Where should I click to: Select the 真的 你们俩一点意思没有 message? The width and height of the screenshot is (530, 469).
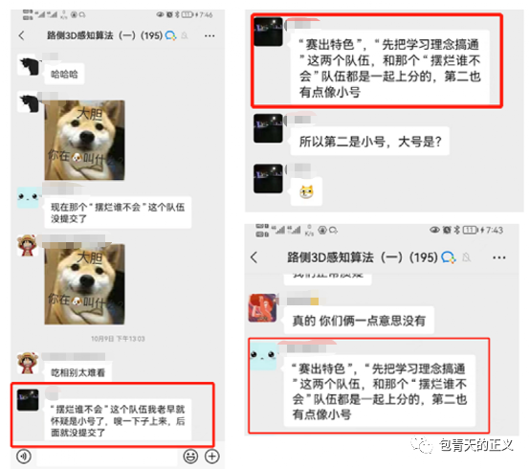[359, 321]
